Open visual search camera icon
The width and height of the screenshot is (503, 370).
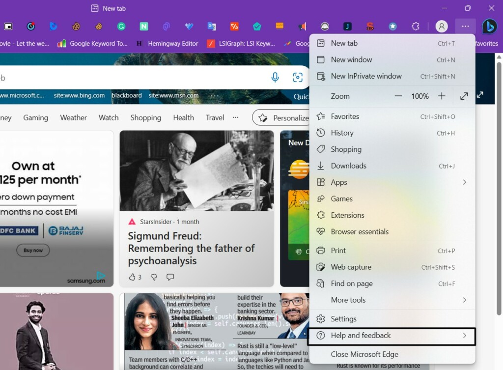coord(298,78)
